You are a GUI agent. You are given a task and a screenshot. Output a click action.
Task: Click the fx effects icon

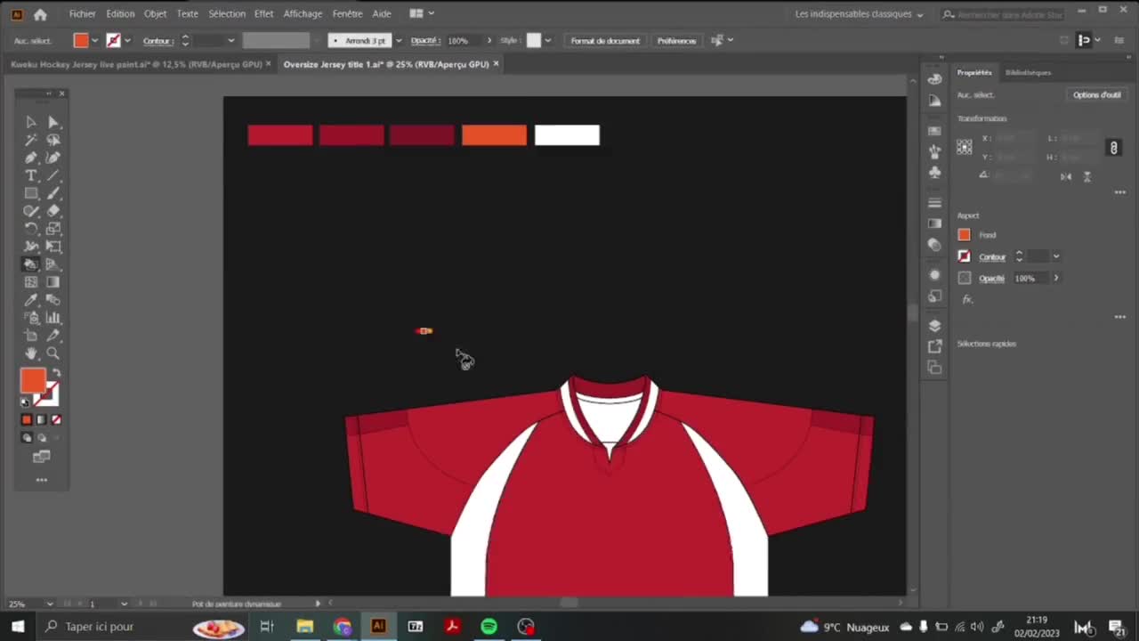pos(967,299)
